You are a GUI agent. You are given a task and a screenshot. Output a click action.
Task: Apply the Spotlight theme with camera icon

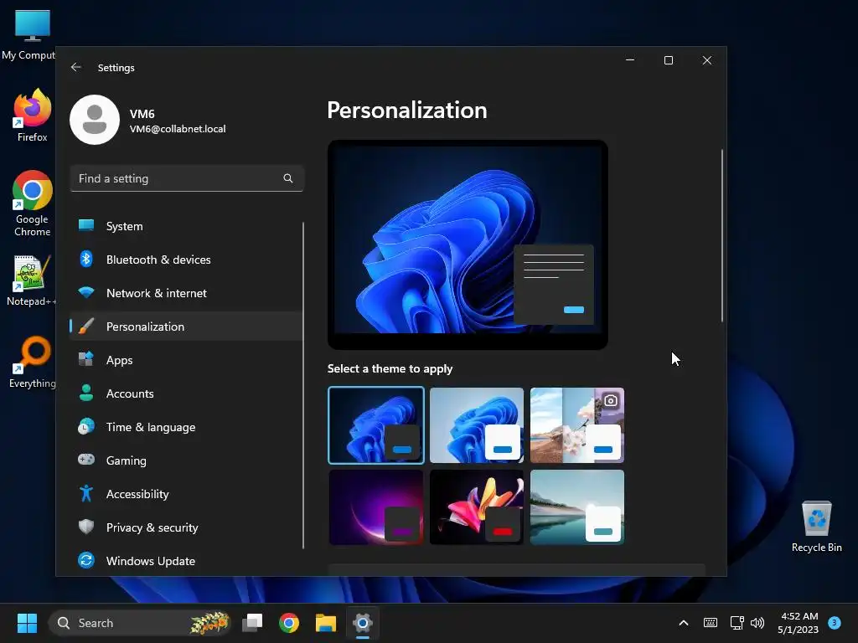click(x=577, y=425)
